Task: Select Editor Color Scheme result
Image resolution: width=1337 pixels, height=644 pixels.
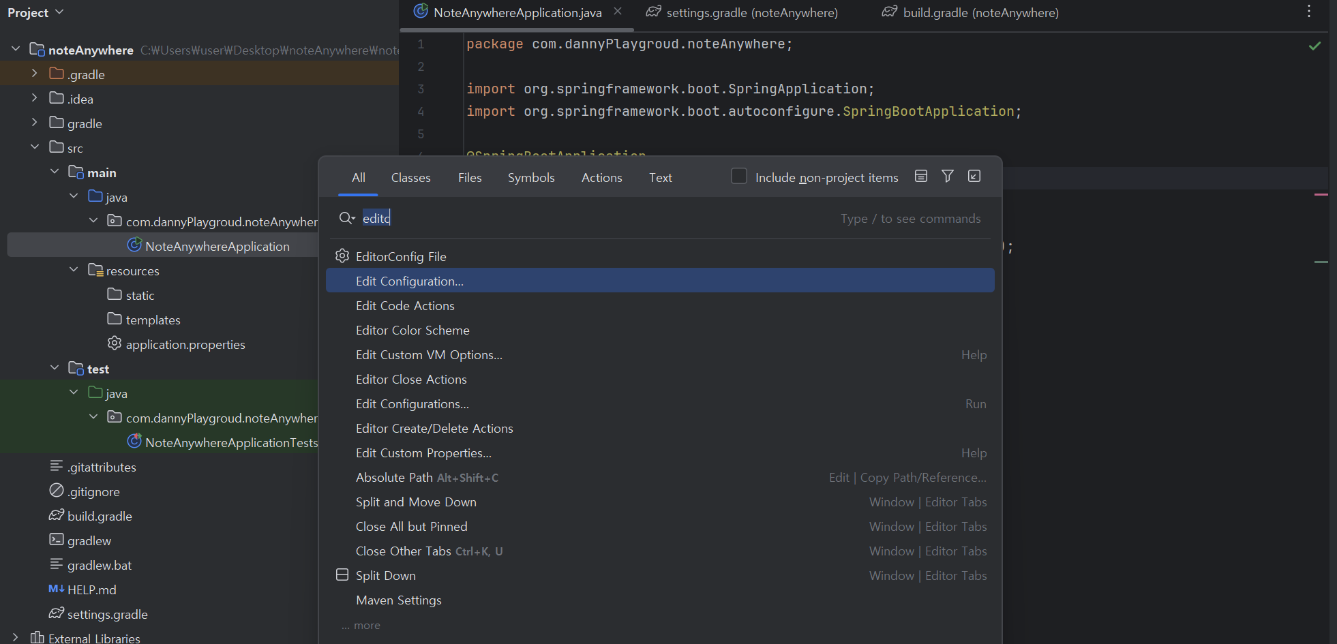Action: (x=660, y=330)
